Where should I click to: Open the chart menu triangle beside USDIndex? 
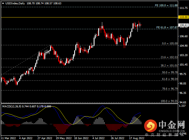[x=3, y=3]
